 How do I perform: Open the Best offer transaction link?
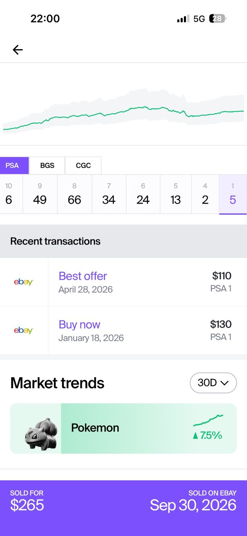coord(83,276)
